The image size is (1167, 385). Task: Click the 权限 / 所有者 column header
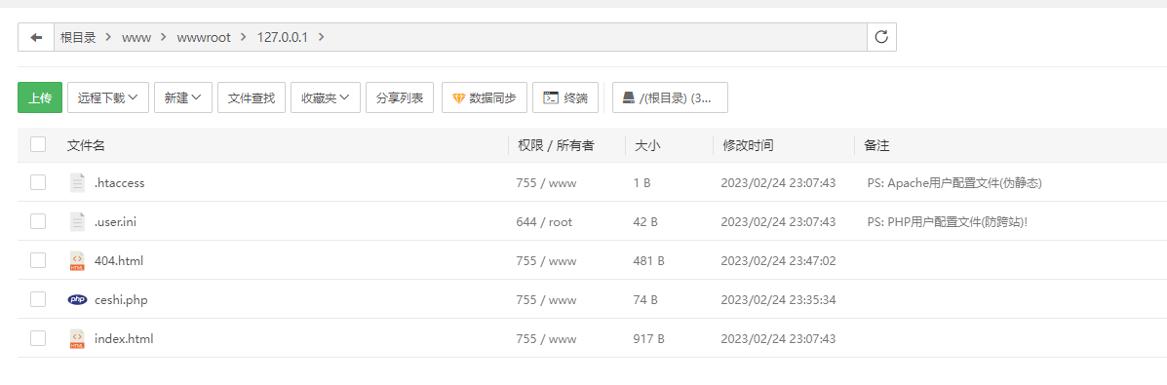[556, 145]
